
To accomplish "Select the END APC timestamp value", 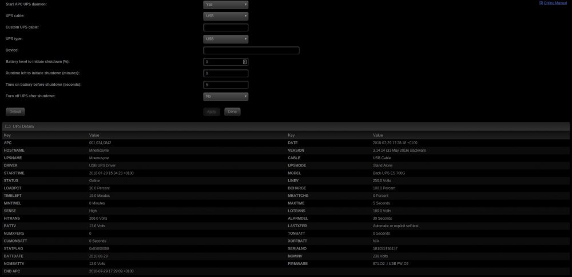I will (x=112, y=271).
